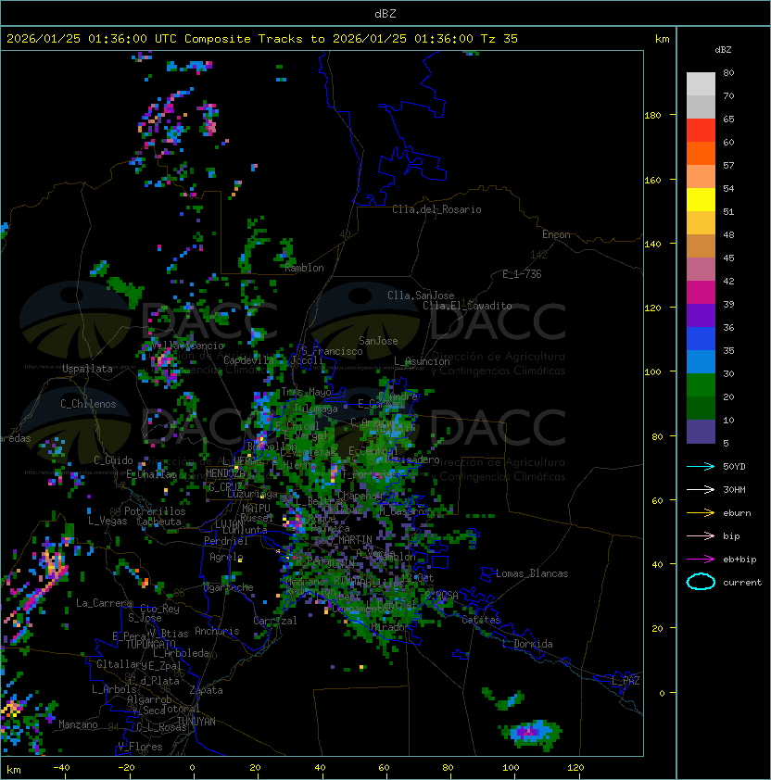Click the Mirador map label
This screenshot has width=771, height=780.
coord(387,628)
